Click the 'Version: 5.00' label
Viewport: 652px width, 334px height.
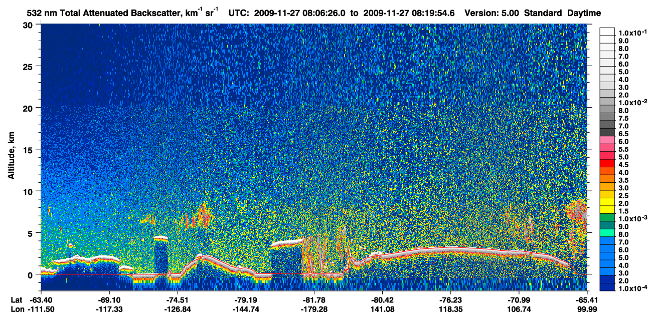pos(493,13)
